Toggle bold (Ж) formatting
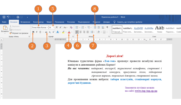This screenshot has width=181, height=105. 33,32
